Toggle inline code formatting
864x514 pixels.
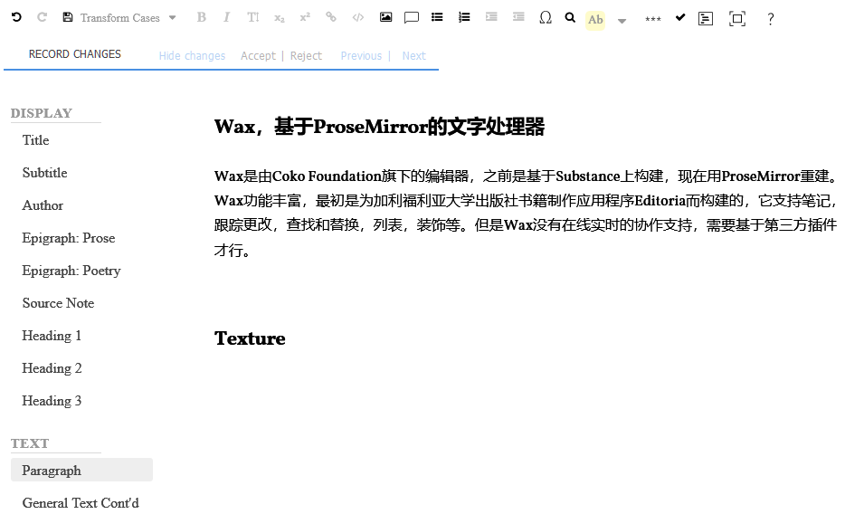[x=358, y=17]
